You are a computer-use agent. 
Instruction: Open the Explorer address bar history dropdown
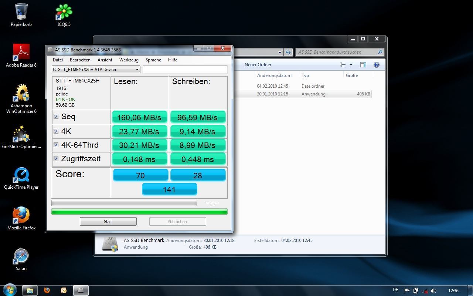(x=280, y=52)
